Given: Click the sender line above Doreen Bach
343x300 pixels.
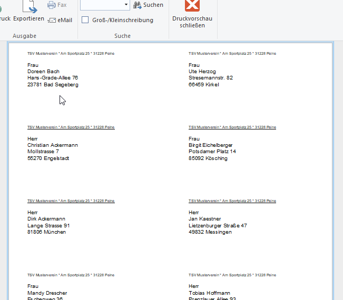Looking at the screenshot, I should pyautogui.click(x=71, y=54).
